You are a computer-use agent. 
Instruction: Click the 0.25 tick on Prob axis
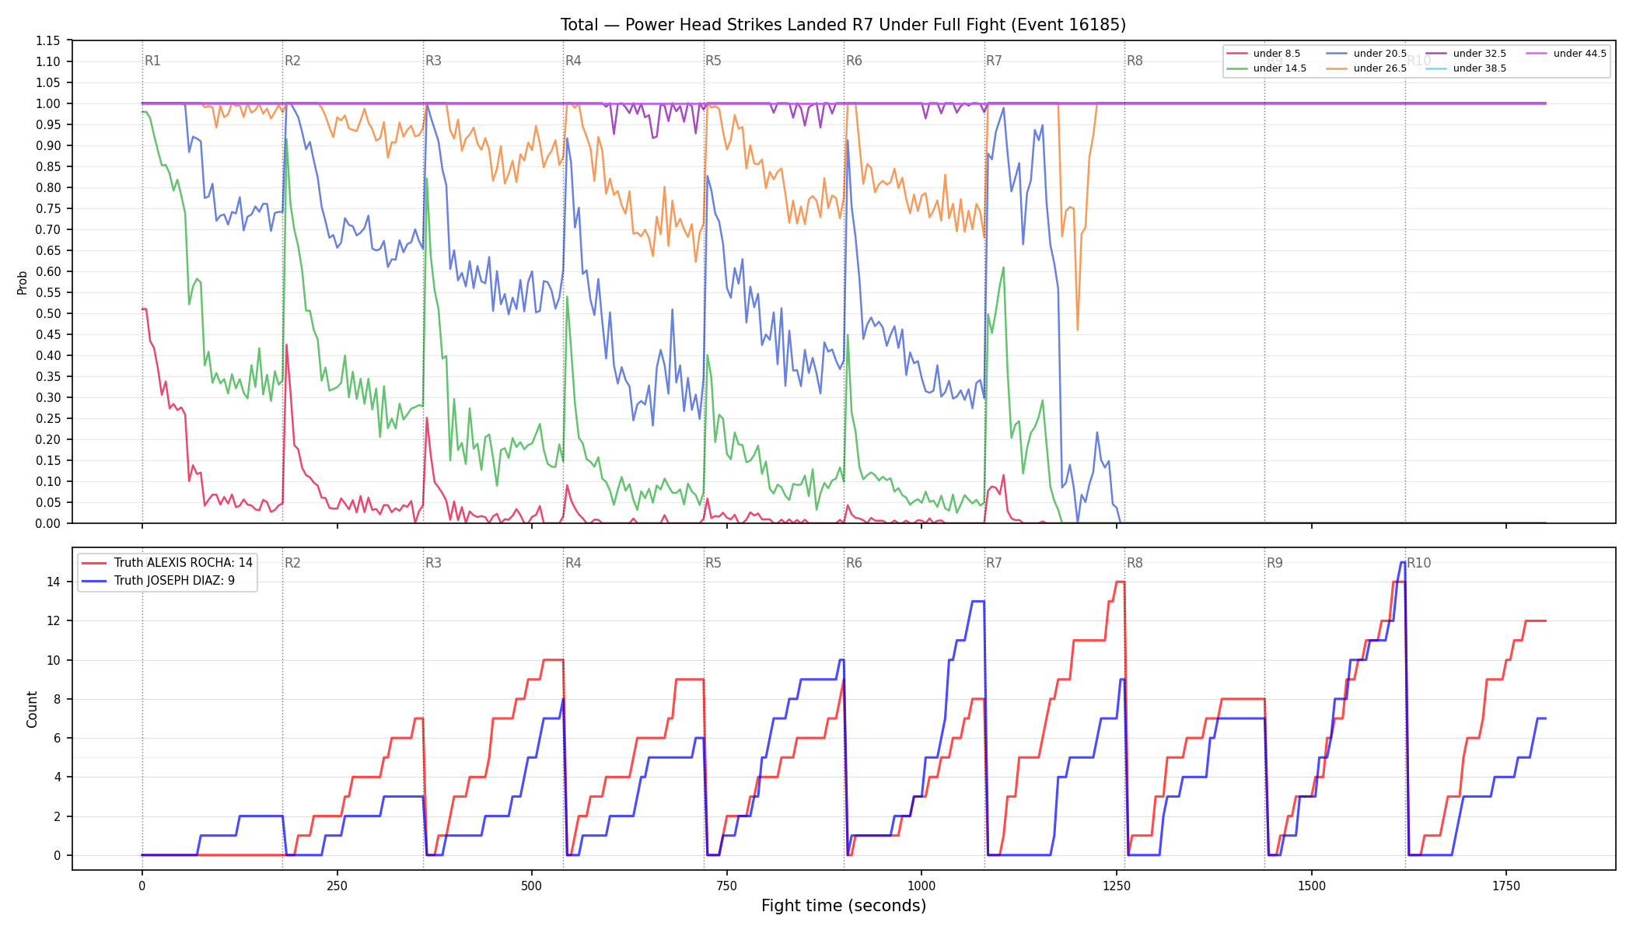click(48, 418)
